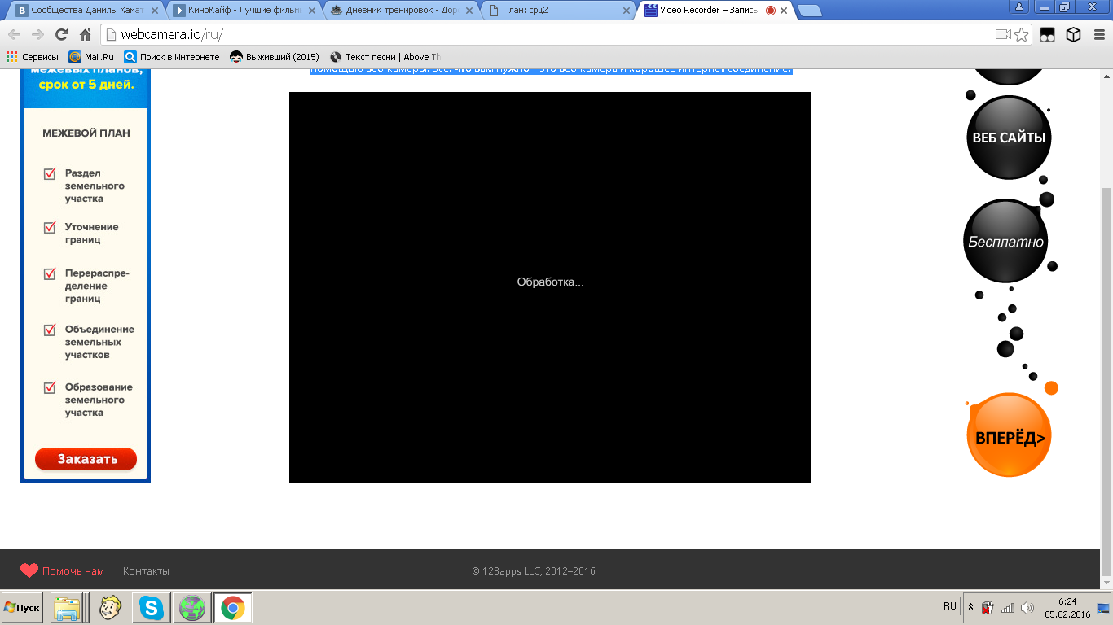Viewport: 1113px width, 625px height.
Task: Click the camera access icon in address bar
Action: point(1003,35)
